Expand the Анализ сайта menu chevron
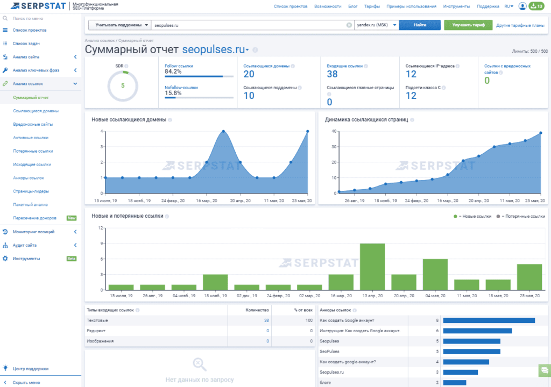Viewport: 551px width, 387px height. click(x=75, y=57)
